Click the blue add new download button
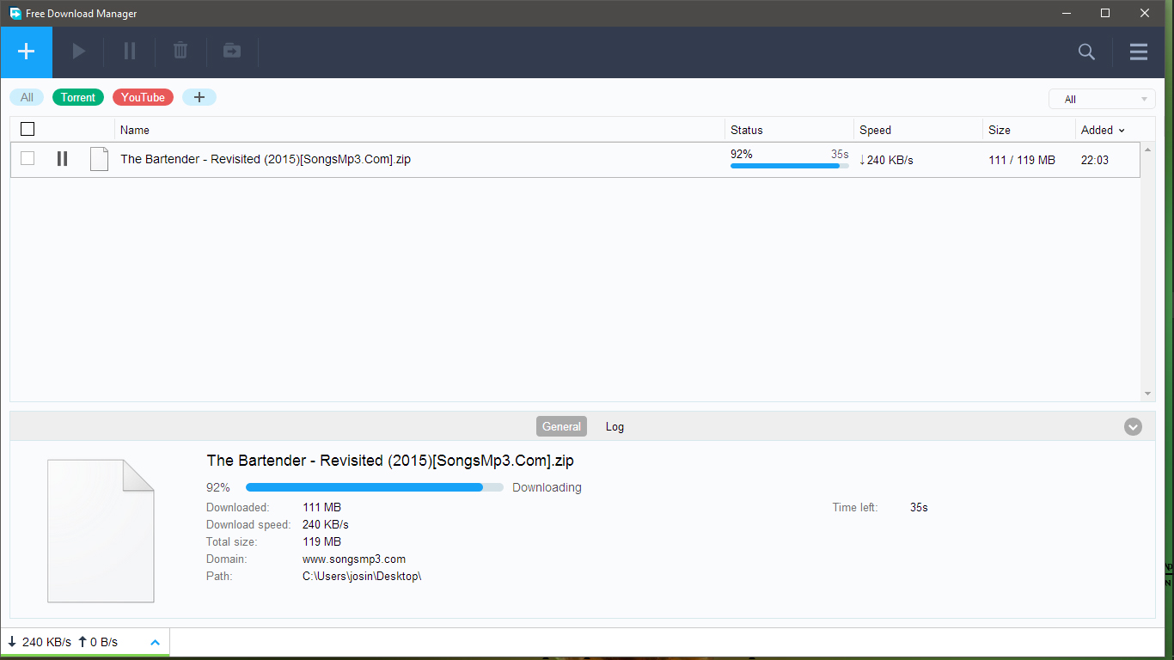The width and height of the screenshot is (1174, 660). point(27,52)
